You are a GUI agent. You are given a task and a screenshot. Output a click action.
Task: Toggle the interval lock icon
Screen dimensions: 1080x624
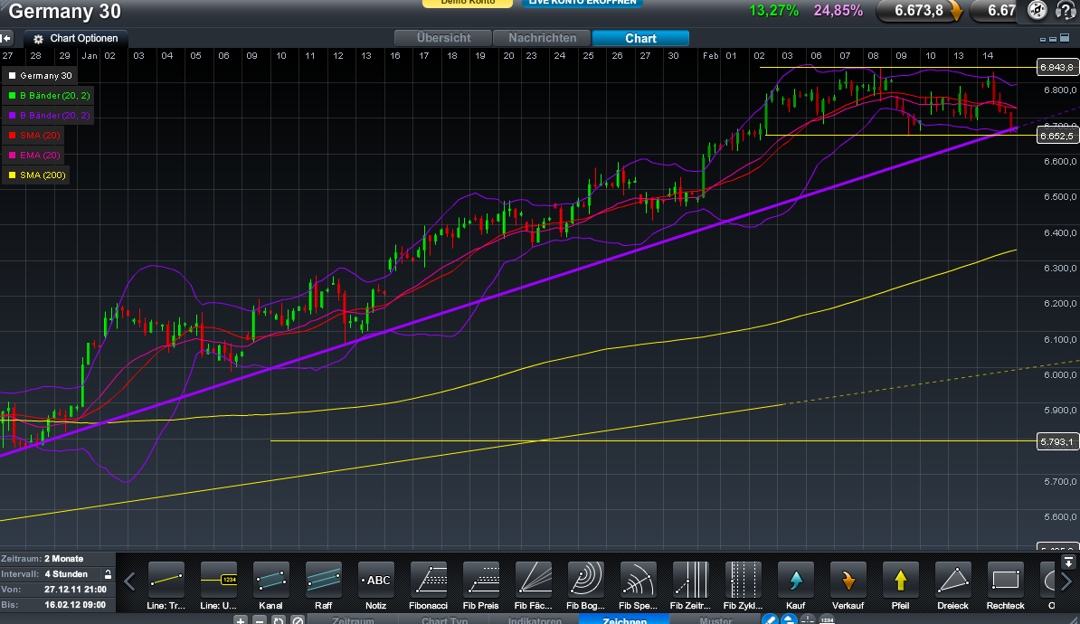108,573
